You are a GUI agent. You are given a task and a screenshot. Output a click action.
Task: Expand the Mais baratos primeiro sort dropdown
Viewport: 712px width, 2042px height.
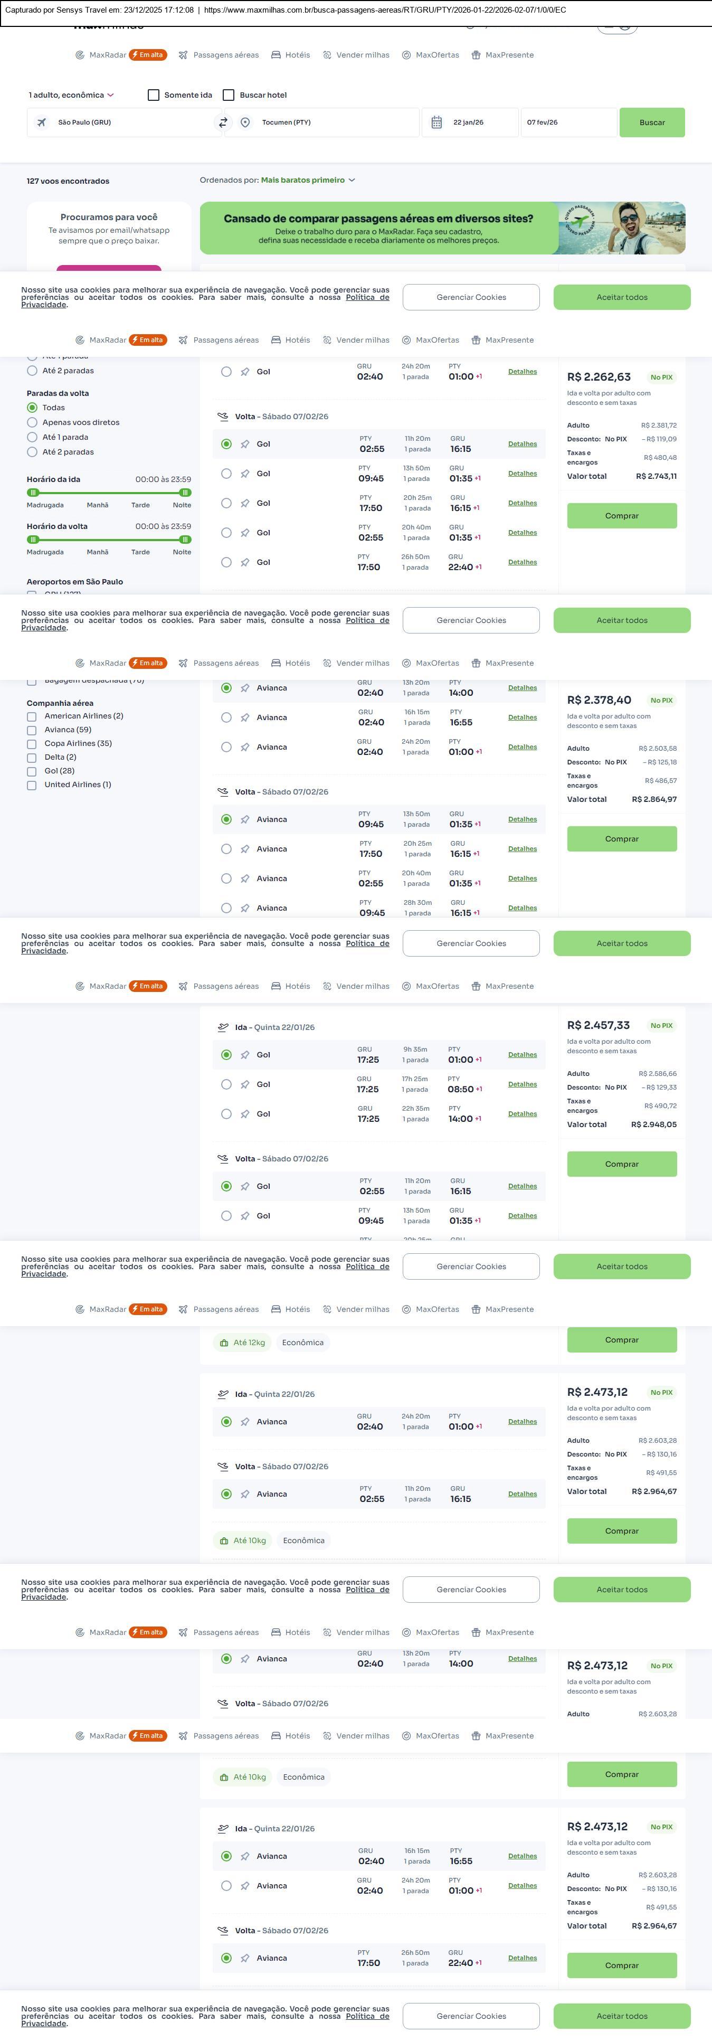pyautogui.click(x=308, y=181)
